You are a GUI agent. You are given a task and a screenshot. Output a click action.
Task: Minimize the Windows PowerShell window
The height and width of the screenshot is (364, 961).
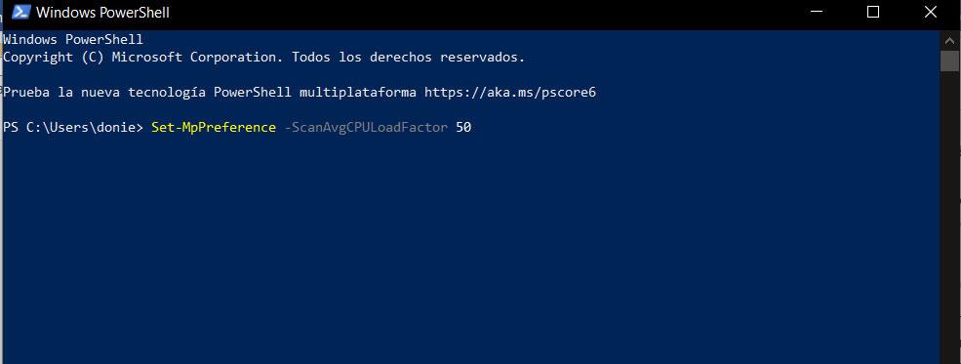coord(817,12)
